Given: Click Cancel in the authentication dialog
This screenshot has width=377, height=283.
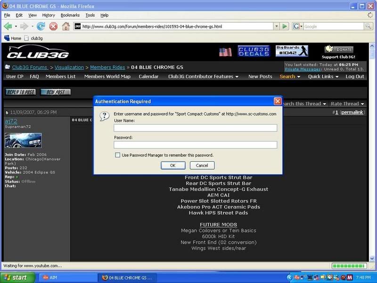Looking at the screenshot, I should pos(202,166).
